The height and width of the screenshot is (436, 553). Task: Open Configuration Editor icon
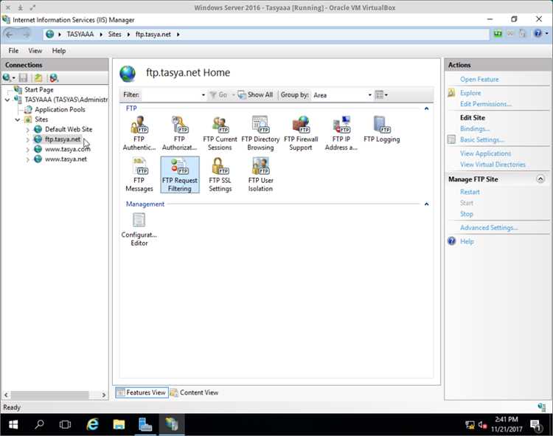pyautogui.click(x=139, y=229)
